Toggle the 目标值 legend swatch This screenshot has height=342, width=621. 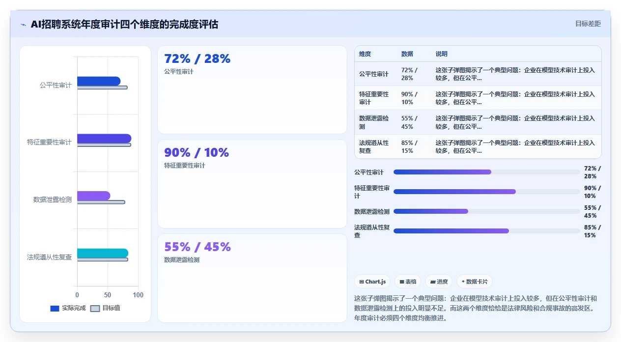pyautogui.click(x=95, y=309)
